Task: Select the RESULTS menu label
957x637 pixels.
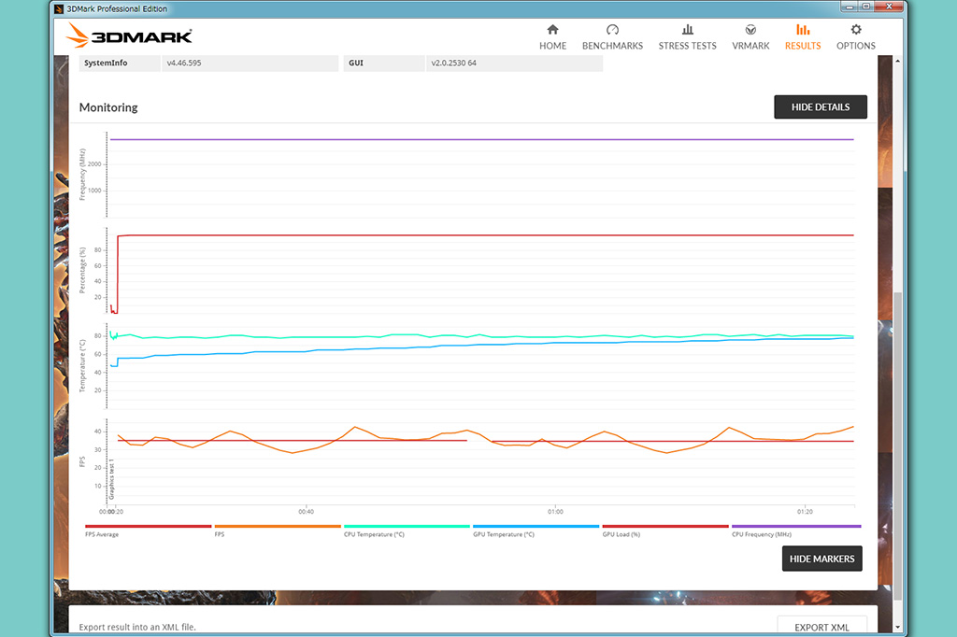Action: tap(803, 46)
